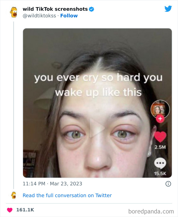Like the tweet with the pink heart
This screenshot has height=217, width=178.
[x=10, y=210]
